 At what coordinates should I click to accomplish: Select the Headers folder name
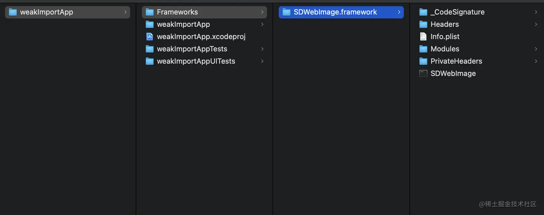coord(444,24)
